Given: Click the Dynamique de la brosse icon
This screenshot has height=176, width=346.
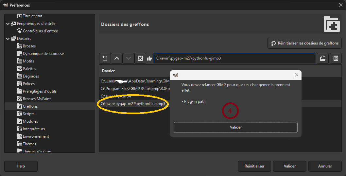Looking at the screenshot, I should 20,53.
